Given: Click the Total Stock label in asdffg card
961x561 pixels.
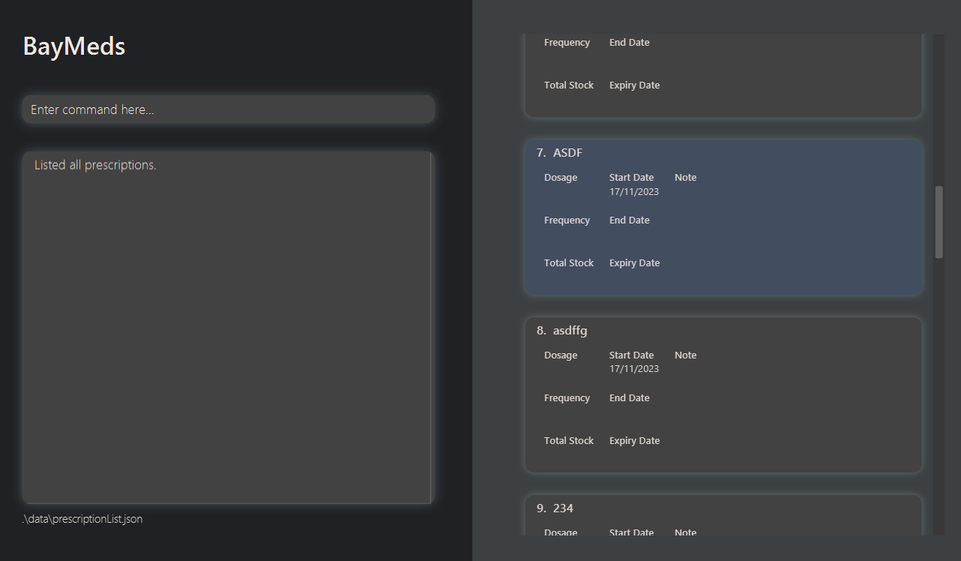Looking at the screenshot, I should pyautogui.click(x=569, y=441).
